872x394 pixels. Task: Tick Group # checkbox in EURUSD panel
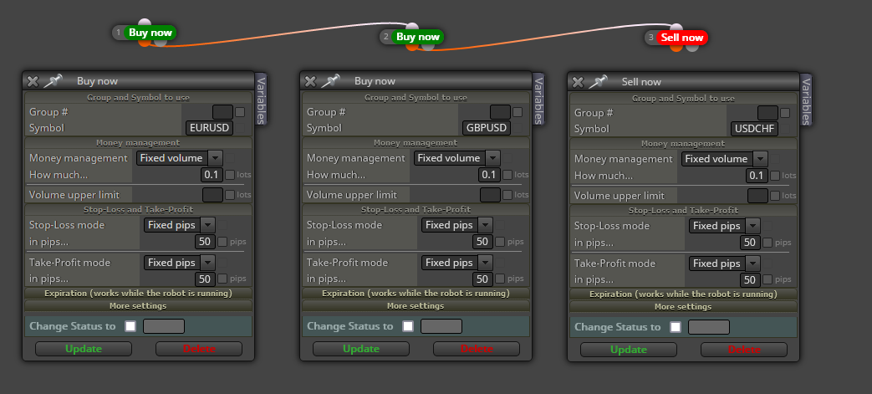[240, 112]
